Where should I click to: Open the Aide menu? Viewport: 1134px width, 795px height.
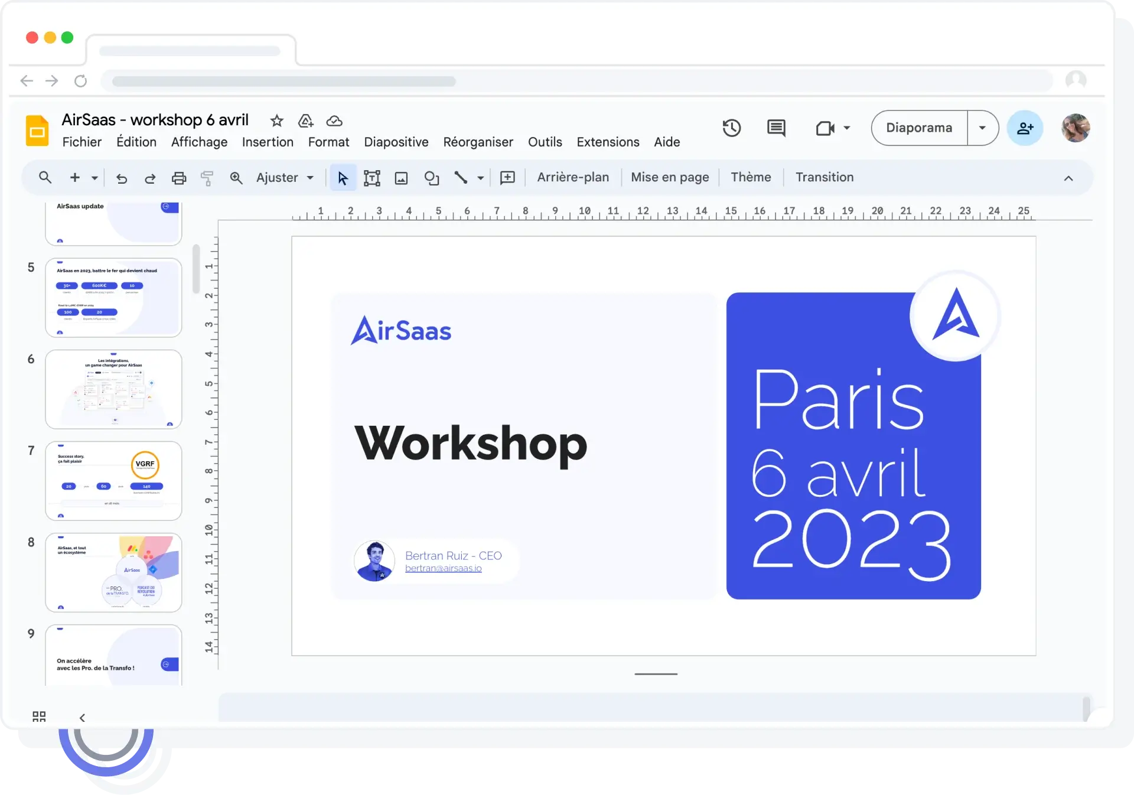(667, 142)
